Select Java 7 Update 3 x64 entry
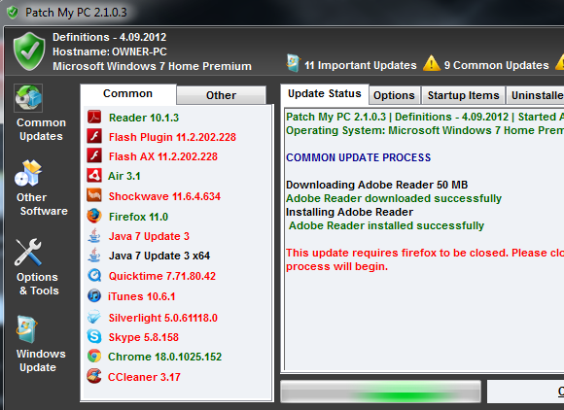The width and height of the screenshot is (564, 410). [x=159, y=256]
